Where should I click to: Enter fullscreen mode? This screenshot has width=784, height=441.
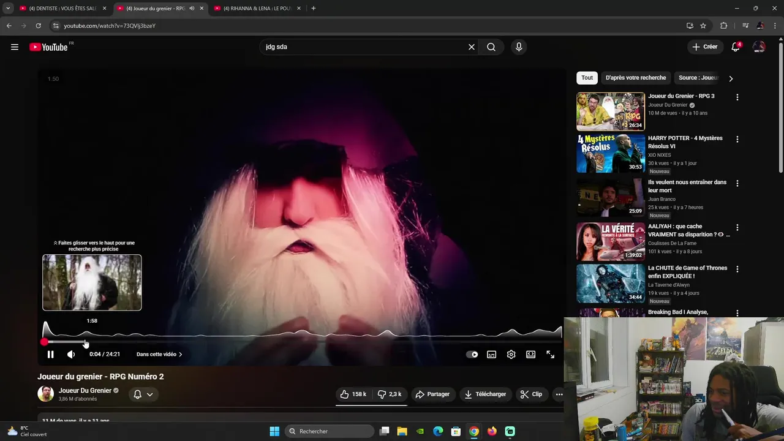550,354
